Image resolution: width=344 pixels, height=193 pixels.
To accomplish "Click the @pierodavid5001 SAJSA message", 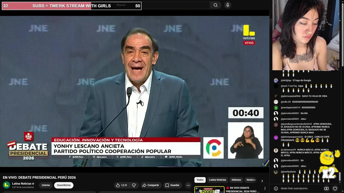I will 304,113.
